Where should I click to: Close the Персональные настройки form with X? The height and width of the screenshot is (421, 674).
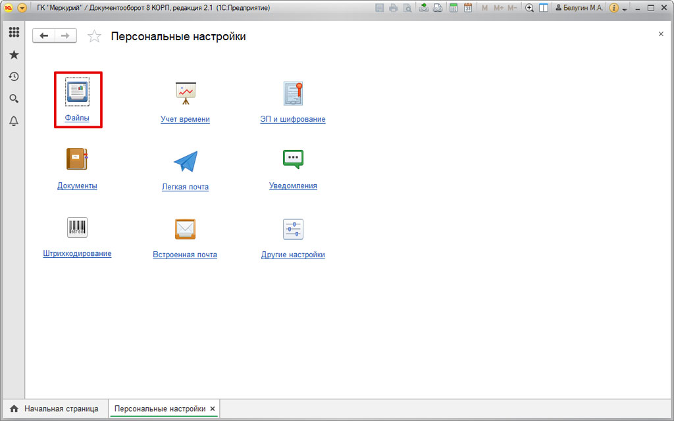click(x=661, y=34)
